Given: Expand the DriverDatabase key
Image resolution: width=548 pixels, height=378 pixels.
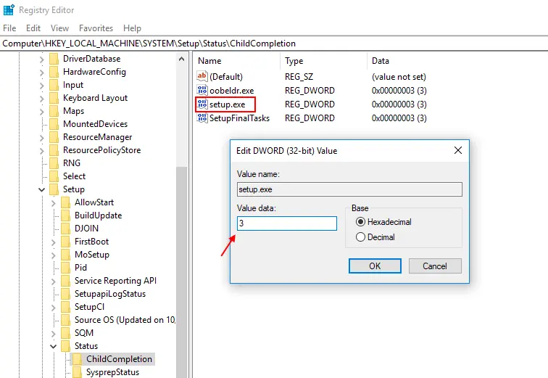Looking at the screenshot, I should tap(41, 59).
